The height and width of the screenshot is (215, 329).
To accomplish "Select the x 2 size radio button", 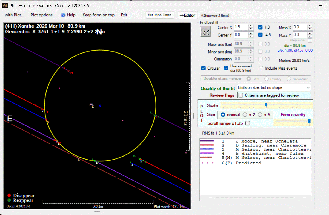I will coord(245,115).
